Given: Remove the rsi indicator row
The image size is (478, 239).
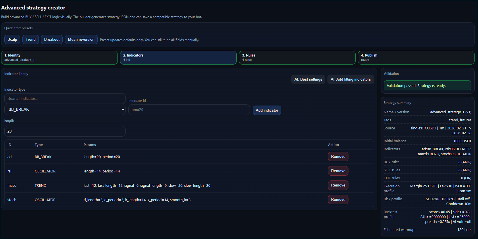Looking at the screenshot, I should [x=338, y=171].
